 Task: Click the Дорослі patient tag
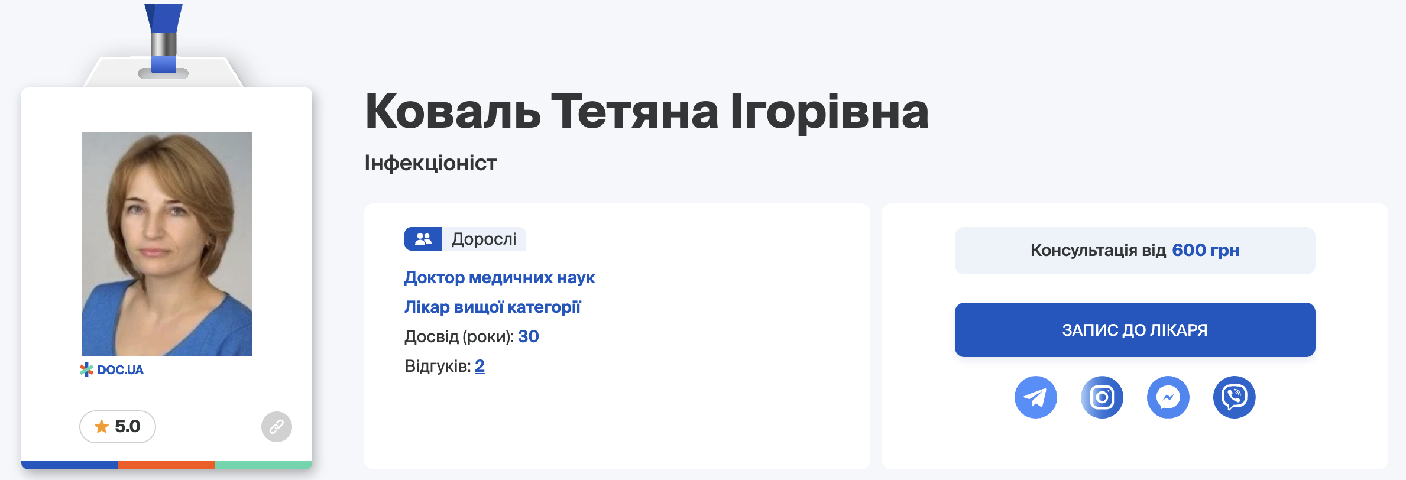coord(484,239)
